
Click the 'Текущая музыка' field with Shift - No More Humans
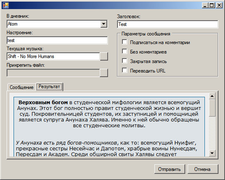coord(53,56)
